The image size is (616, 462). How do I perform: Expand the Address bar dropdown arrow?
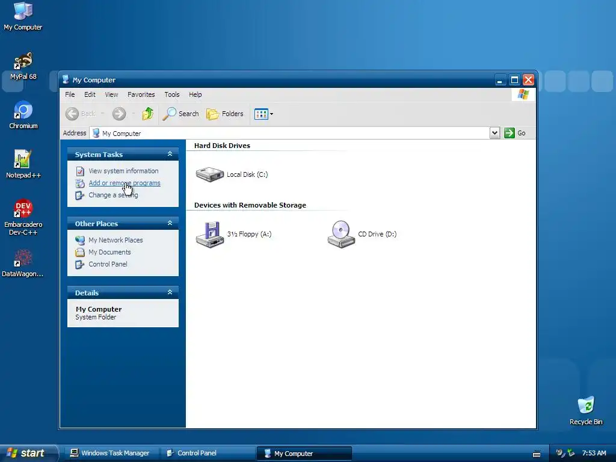pyautogui.click(x=494, y=133)
